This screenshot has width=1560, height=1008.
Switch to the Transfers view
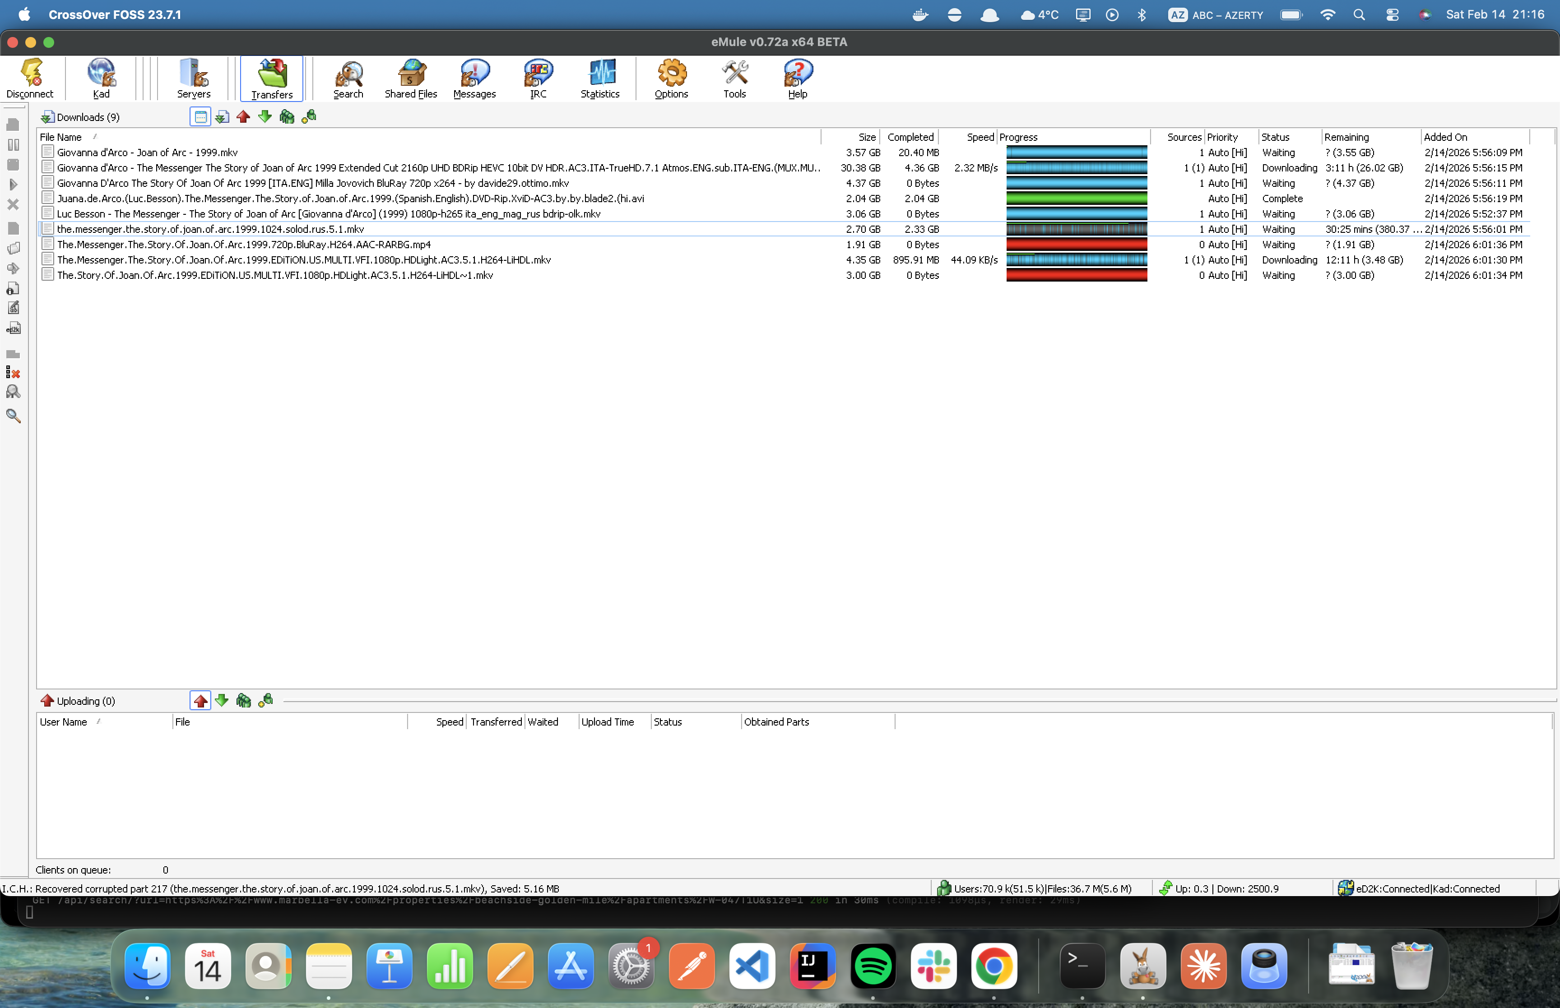[272, 78]
